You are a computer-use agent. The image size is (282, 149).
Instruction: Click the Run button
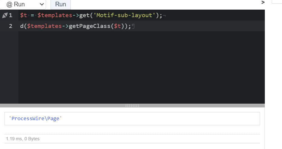pos(60,5)
